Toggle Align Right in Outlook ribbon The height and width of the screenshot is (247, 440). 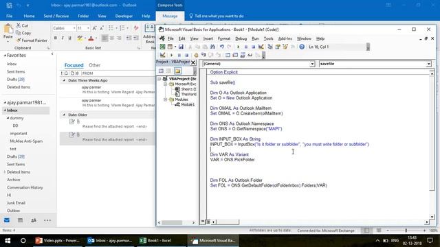coord(119,38)
